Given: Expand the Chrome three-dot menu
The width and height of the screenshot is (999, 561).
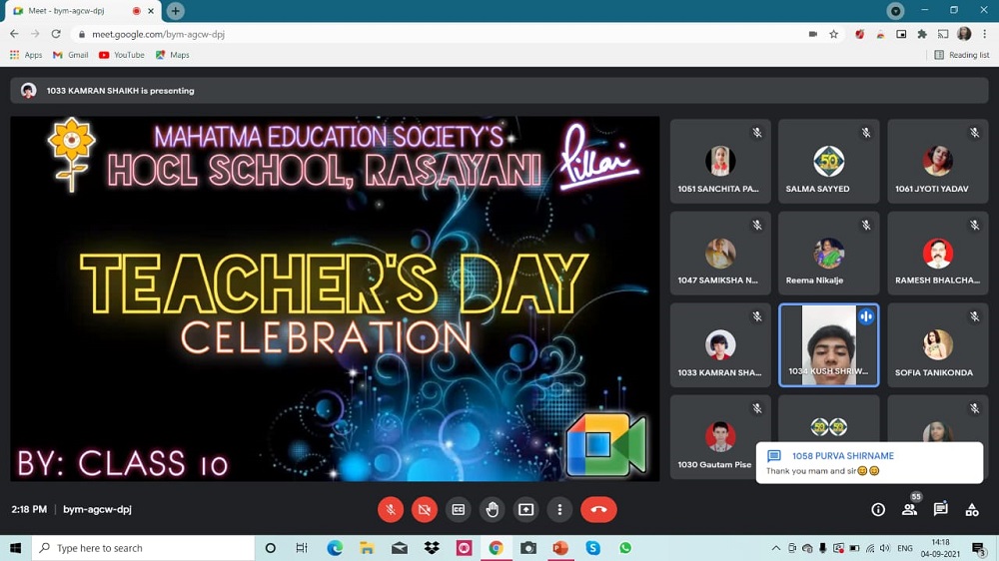Looking at the screenshot, I should pos(984,34).
